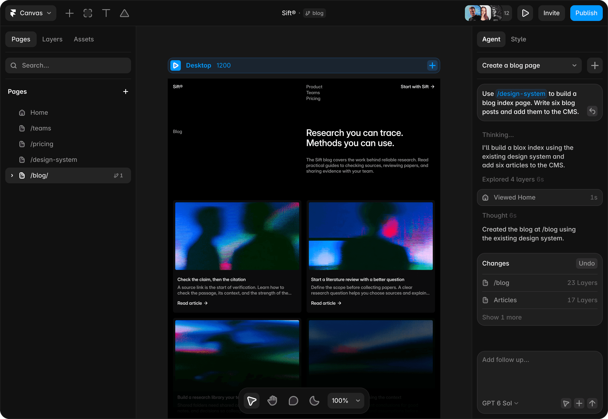Image resolution: width=608 pixels, height=419 pixels.
Task: Expand the Thinking... status
Action: pos(498,135)
